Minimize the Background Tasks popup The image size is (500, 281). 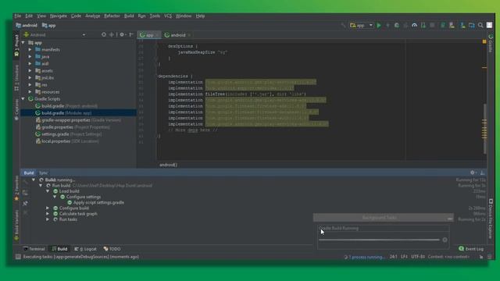click(450, 218)
